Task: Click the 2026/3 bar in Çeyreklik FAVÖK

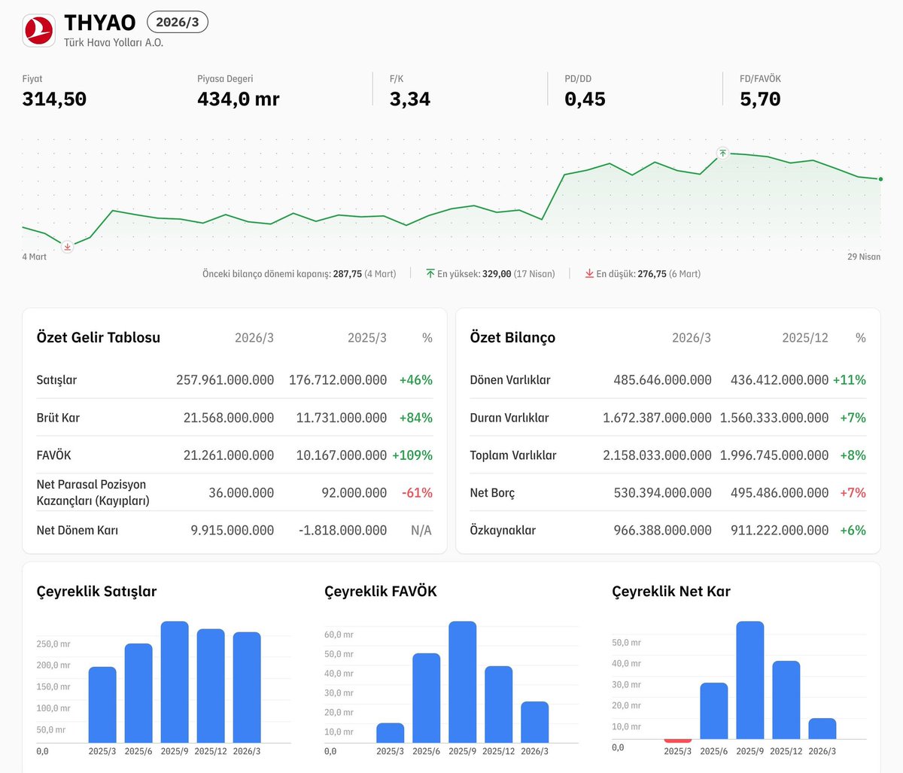Action: tap(535, 722)
